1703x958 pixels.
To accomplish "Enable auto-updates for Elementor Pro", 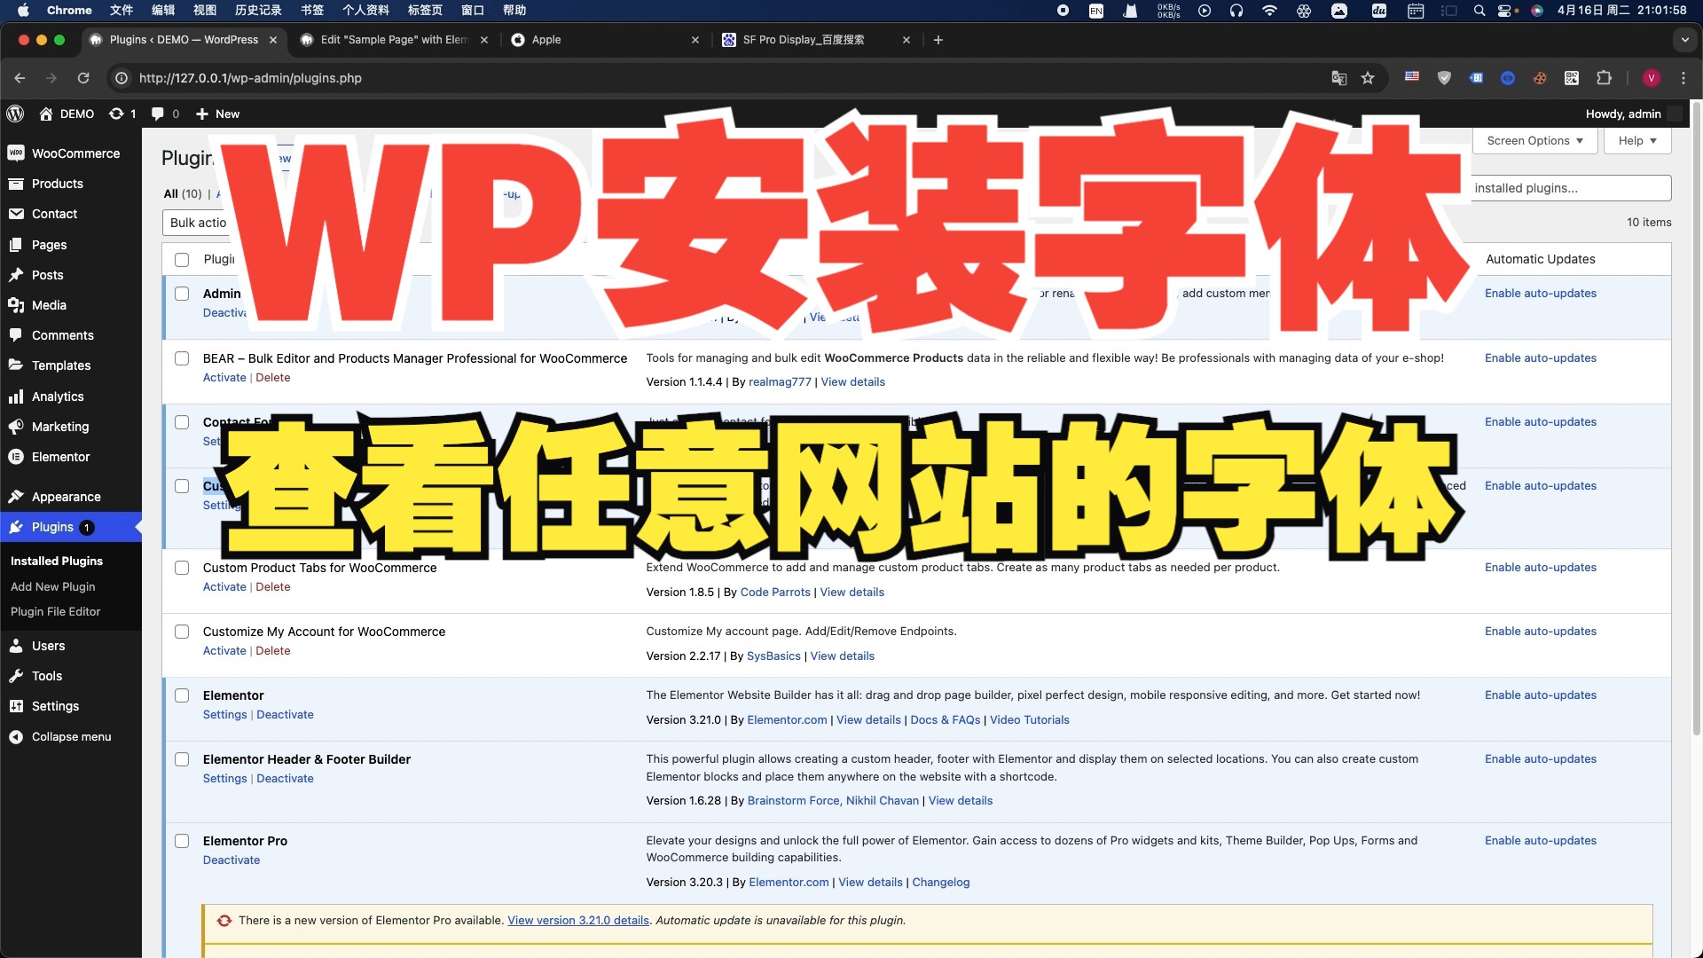I will pyautogui.click(x=1541, y=841).
